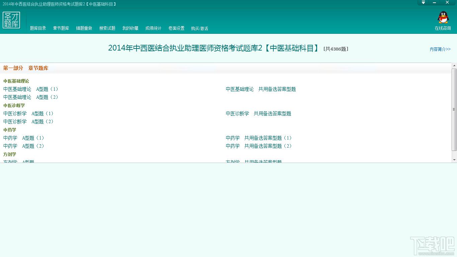Open 中药学 A型题（2）

(24, 146)
